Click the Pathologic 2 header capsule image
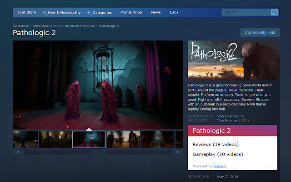The image size is (291, 182). click(x=234, y=61)
